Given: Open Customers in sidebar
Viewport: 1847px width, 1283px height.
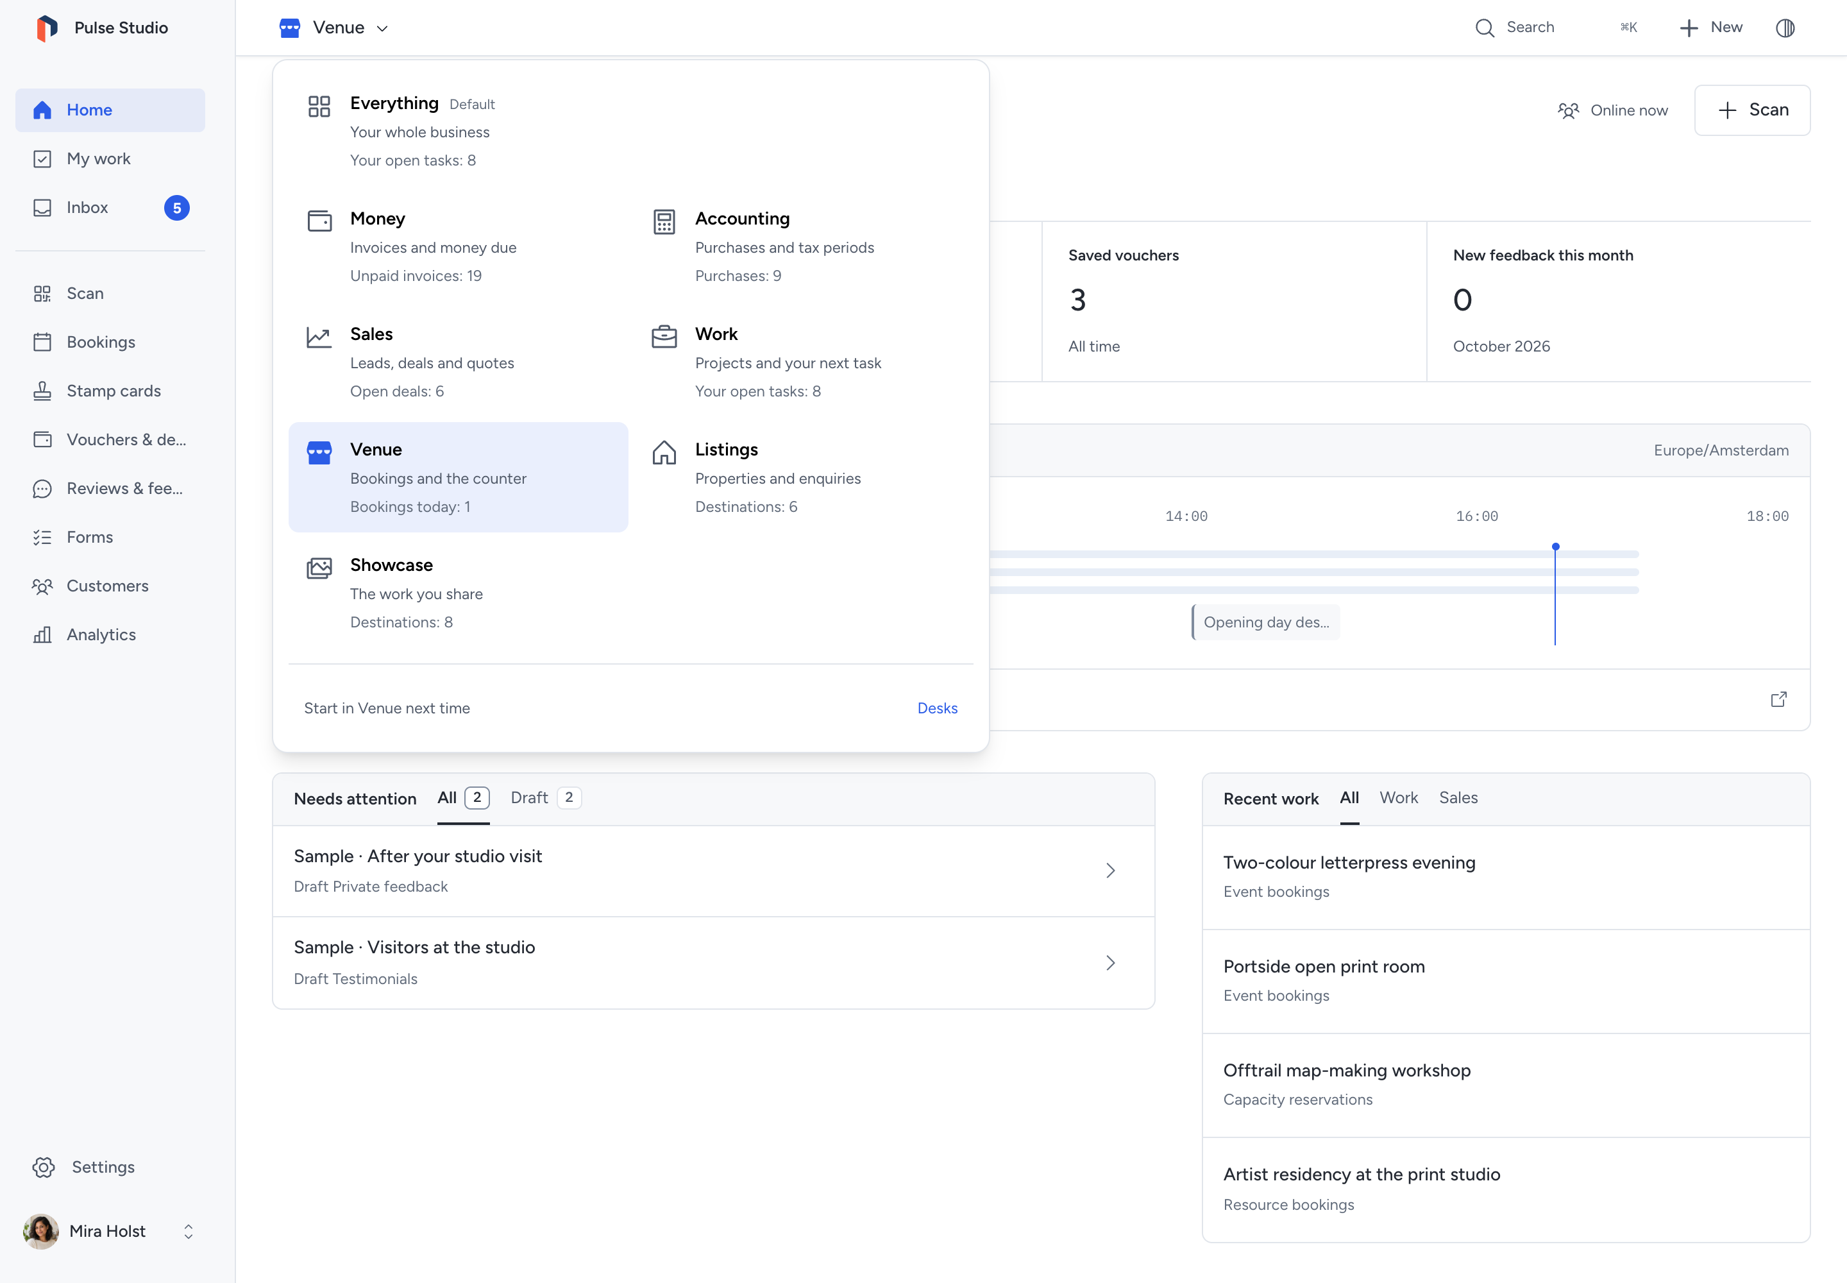Looking at the screenshot, I should pos(110,586).
